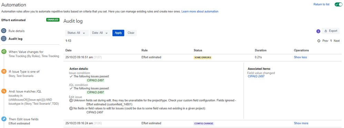Image resolution: width=344 pixels, height=128 pixels.
Task: Click the Rule details info icon
Action: tap(4, 31)
